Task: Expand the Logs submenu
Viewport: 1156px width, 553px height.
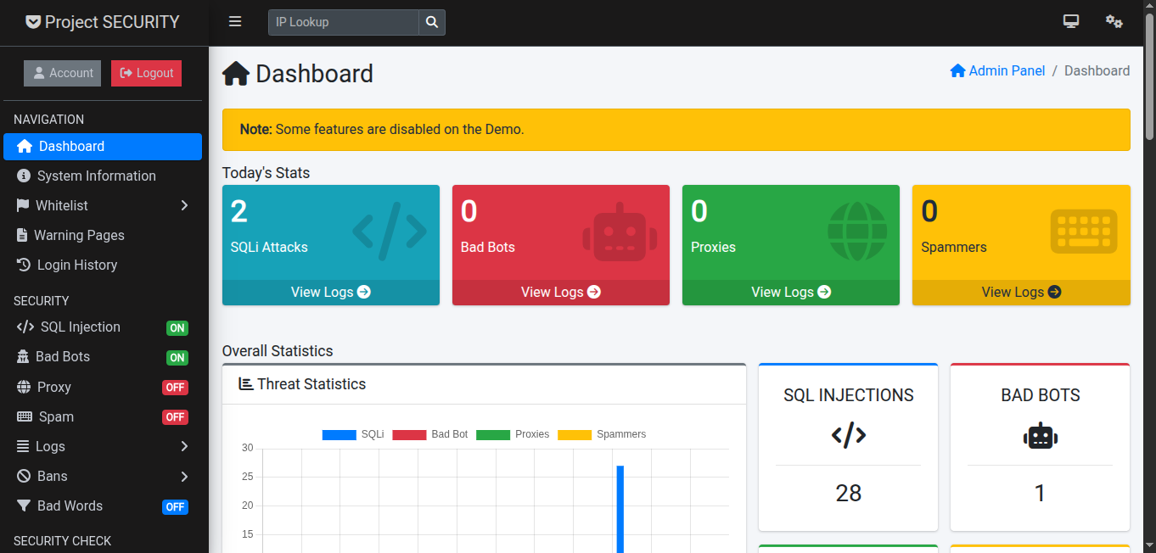Action: pyautogui.click(x=184, y=446)
